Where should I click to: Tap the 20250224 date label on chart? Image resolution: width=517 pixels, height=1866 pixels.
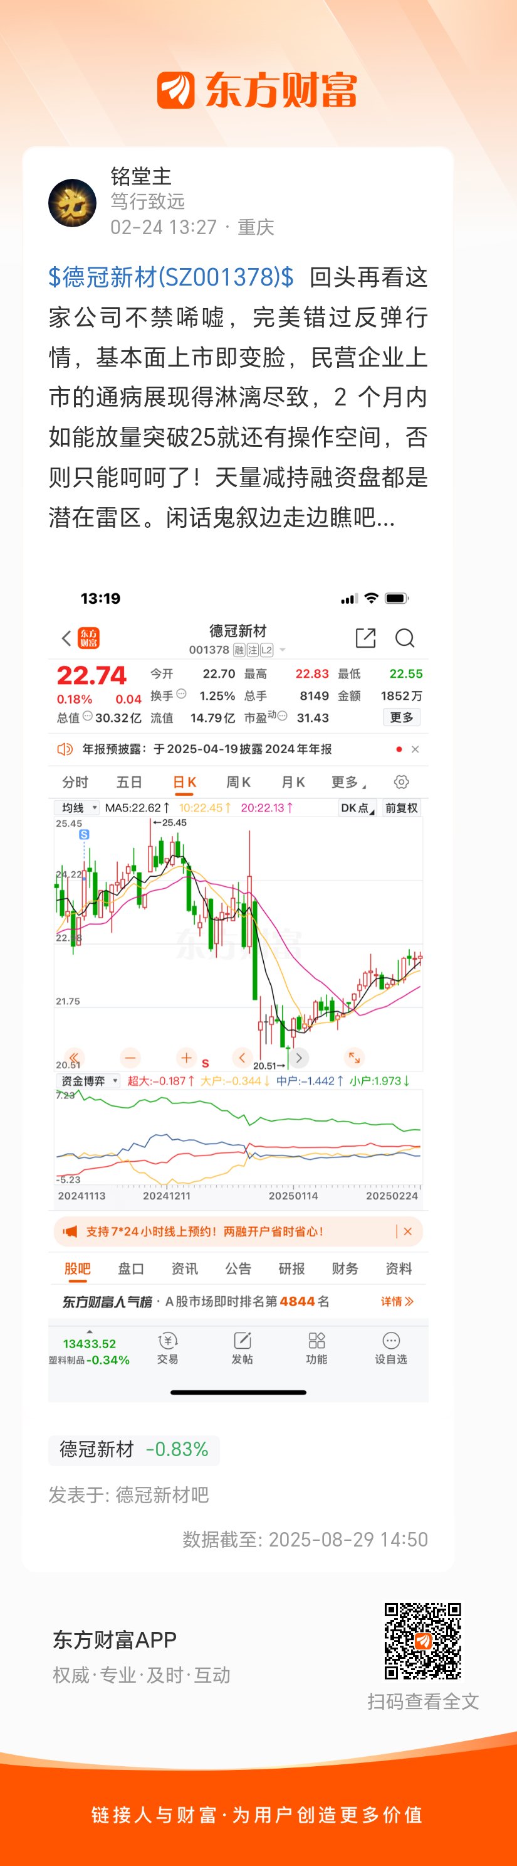click(x=392, y=1196)
